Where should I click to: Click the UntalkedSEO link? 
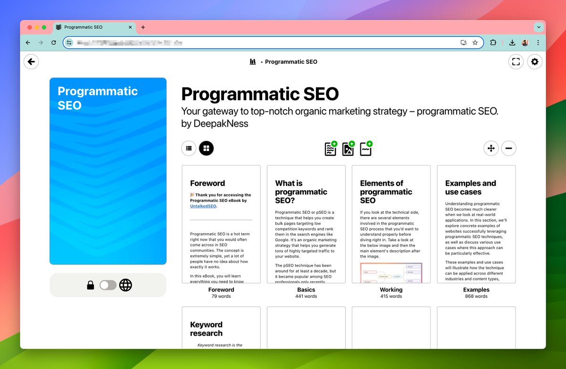click(x=203, y=206)
